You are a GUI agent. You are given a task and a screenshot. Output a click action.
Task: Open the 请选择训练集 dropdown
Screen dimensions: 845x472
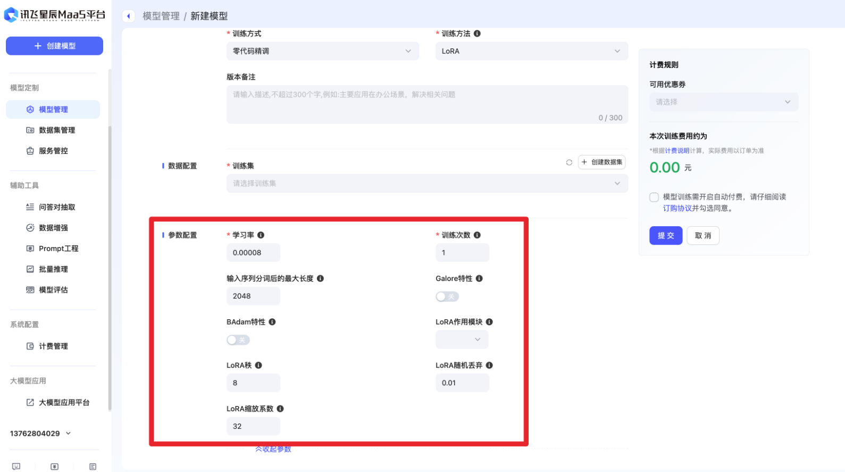[x=427, y=183]
